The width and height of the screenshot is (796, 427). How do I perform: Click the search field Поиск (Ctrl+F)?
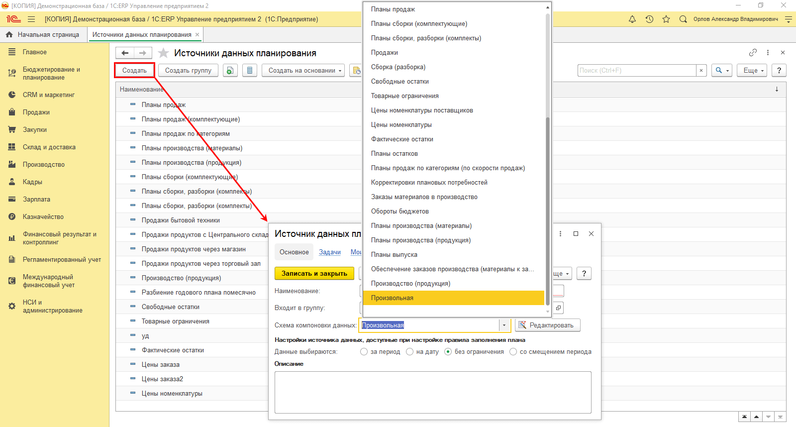pos(637,71)
